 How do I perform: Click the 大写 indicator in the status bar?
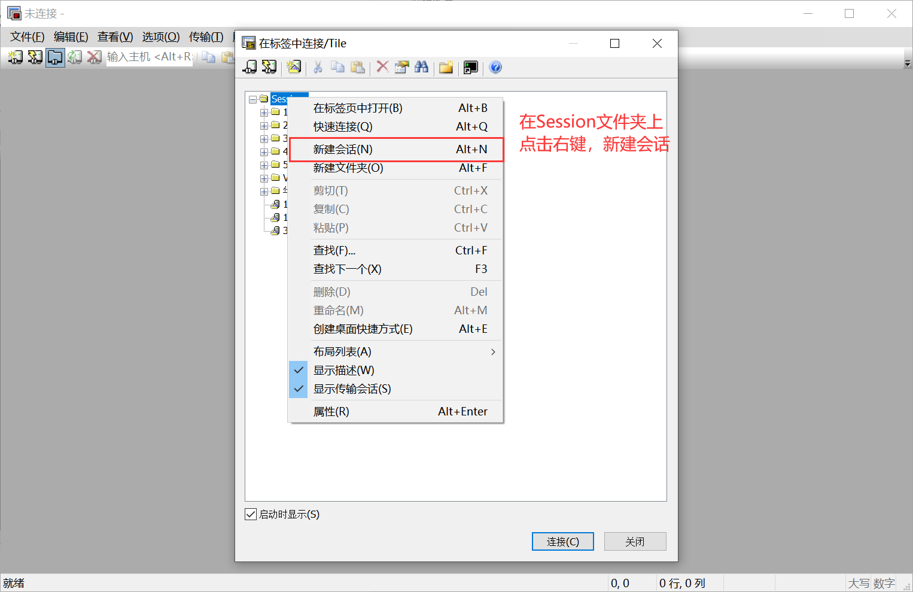tap(859, 584)
